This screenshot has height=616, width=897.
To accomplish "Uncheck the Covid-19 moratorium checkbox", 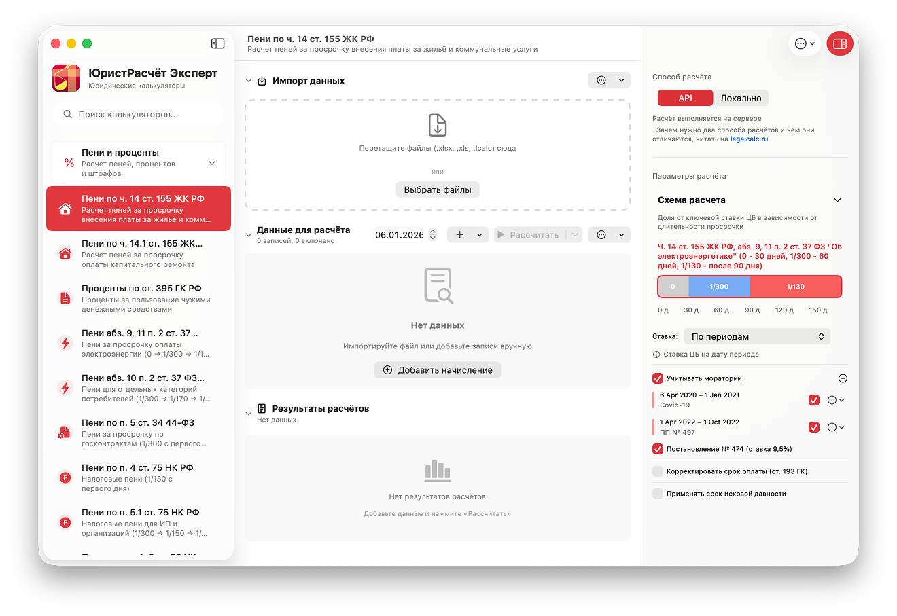I will pos(814,400).
